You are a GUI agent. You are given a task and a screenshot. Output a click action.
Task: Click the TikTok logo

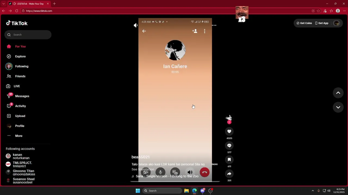point(17,23)
